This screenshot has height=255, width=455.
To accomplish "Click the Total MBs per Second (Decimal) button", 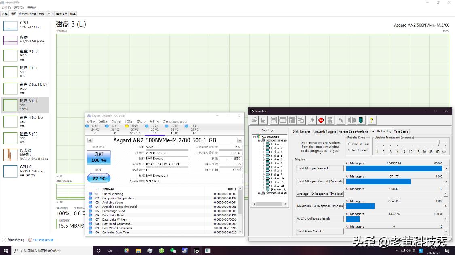I will 320,181.
